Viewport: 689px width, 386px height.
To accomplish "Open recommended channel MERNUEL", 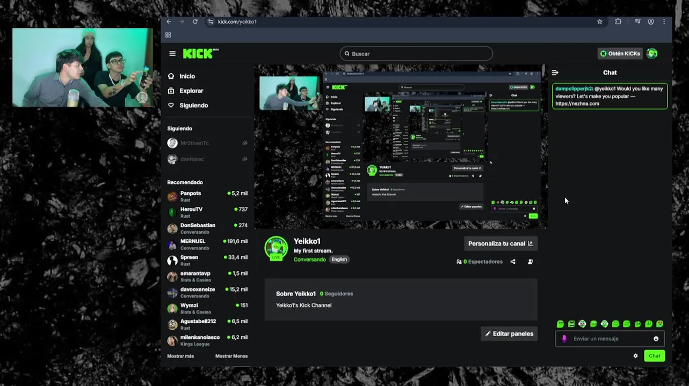I will click(x=207, y=244).
